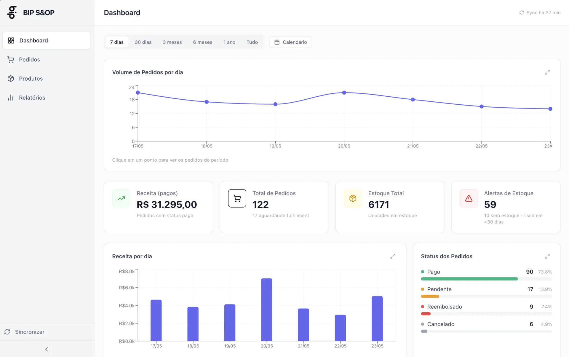Click the 22/05 revenue bar

(340, 328)
